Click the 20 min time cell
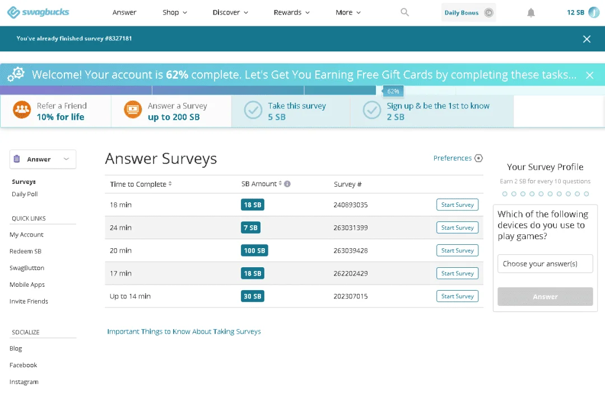This screenshot has height=393, width=605. pyautogui.click(x=120, y=250)
